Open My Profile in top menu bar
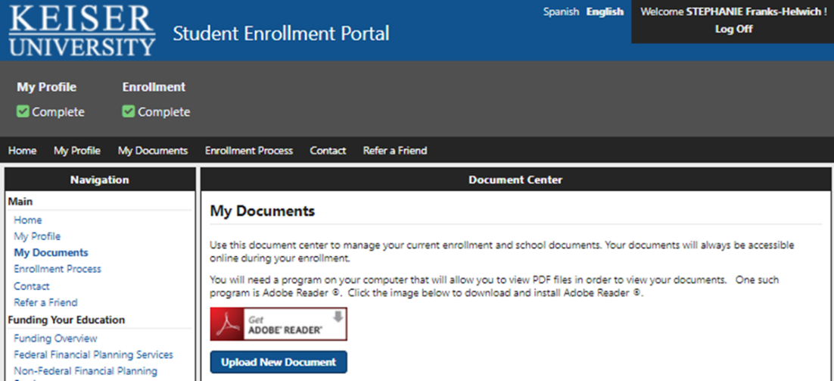Image resolution: width=834 pixels, height=381 pixels. pyautogui.click(x=77, y=151)
